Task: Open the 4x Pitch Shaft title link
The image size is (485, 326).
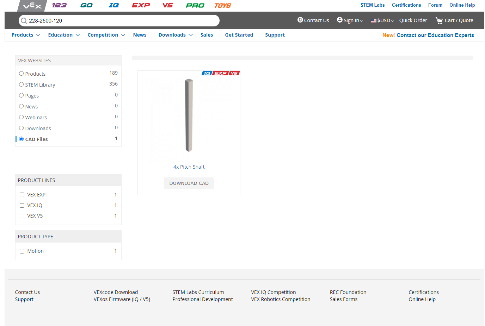Action: coord(189,167)
